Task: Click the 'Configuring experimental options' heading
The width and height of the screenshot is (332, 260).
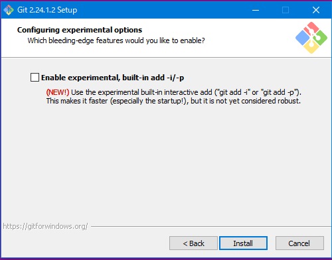Action: (x=80, y=30)
